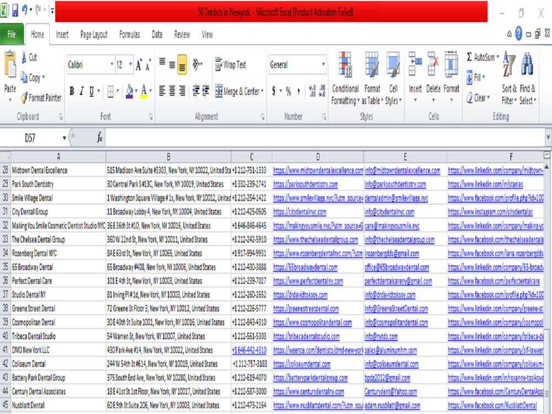Open the Orientation text angle tool
The height and width of the screenshot is (414, 552).
(197, 65)
